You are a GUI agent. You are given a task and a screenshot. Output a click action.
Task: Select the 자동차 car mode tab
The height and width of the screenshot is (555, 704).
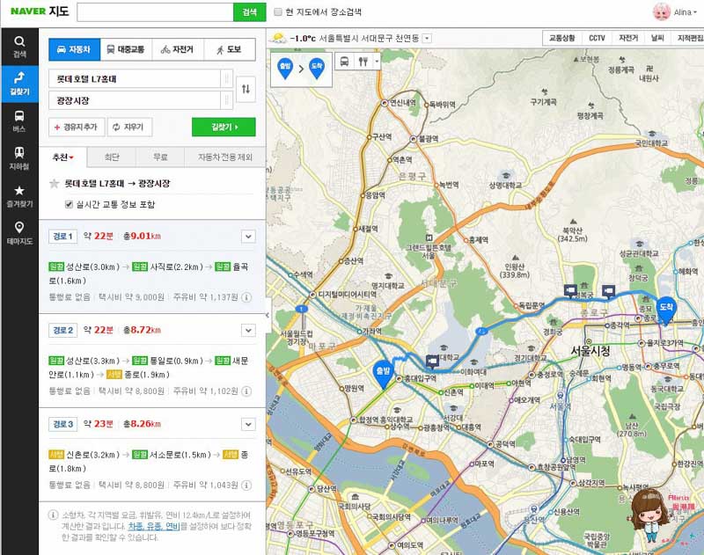click(75, 49)
